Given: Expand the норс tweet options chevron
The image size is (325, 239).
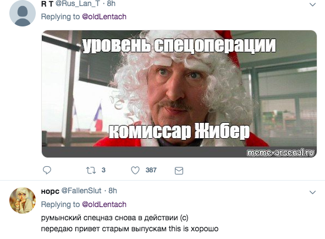Looking at the screenshot, I should pos(312,192).
